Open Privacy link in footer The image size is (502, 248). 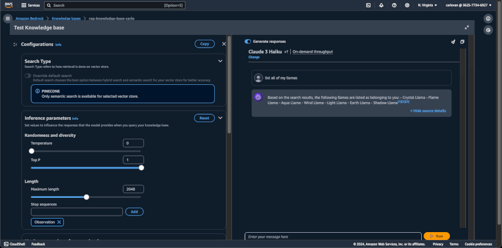pos(438,244)
